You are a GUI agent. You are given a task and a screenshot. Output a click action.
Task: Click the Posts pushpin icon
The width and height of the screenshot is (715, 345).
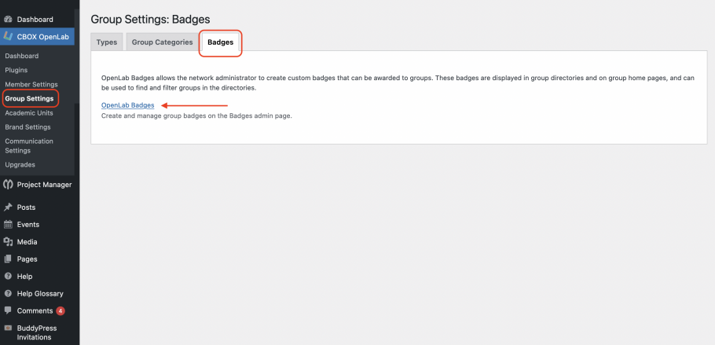[8, 207]
